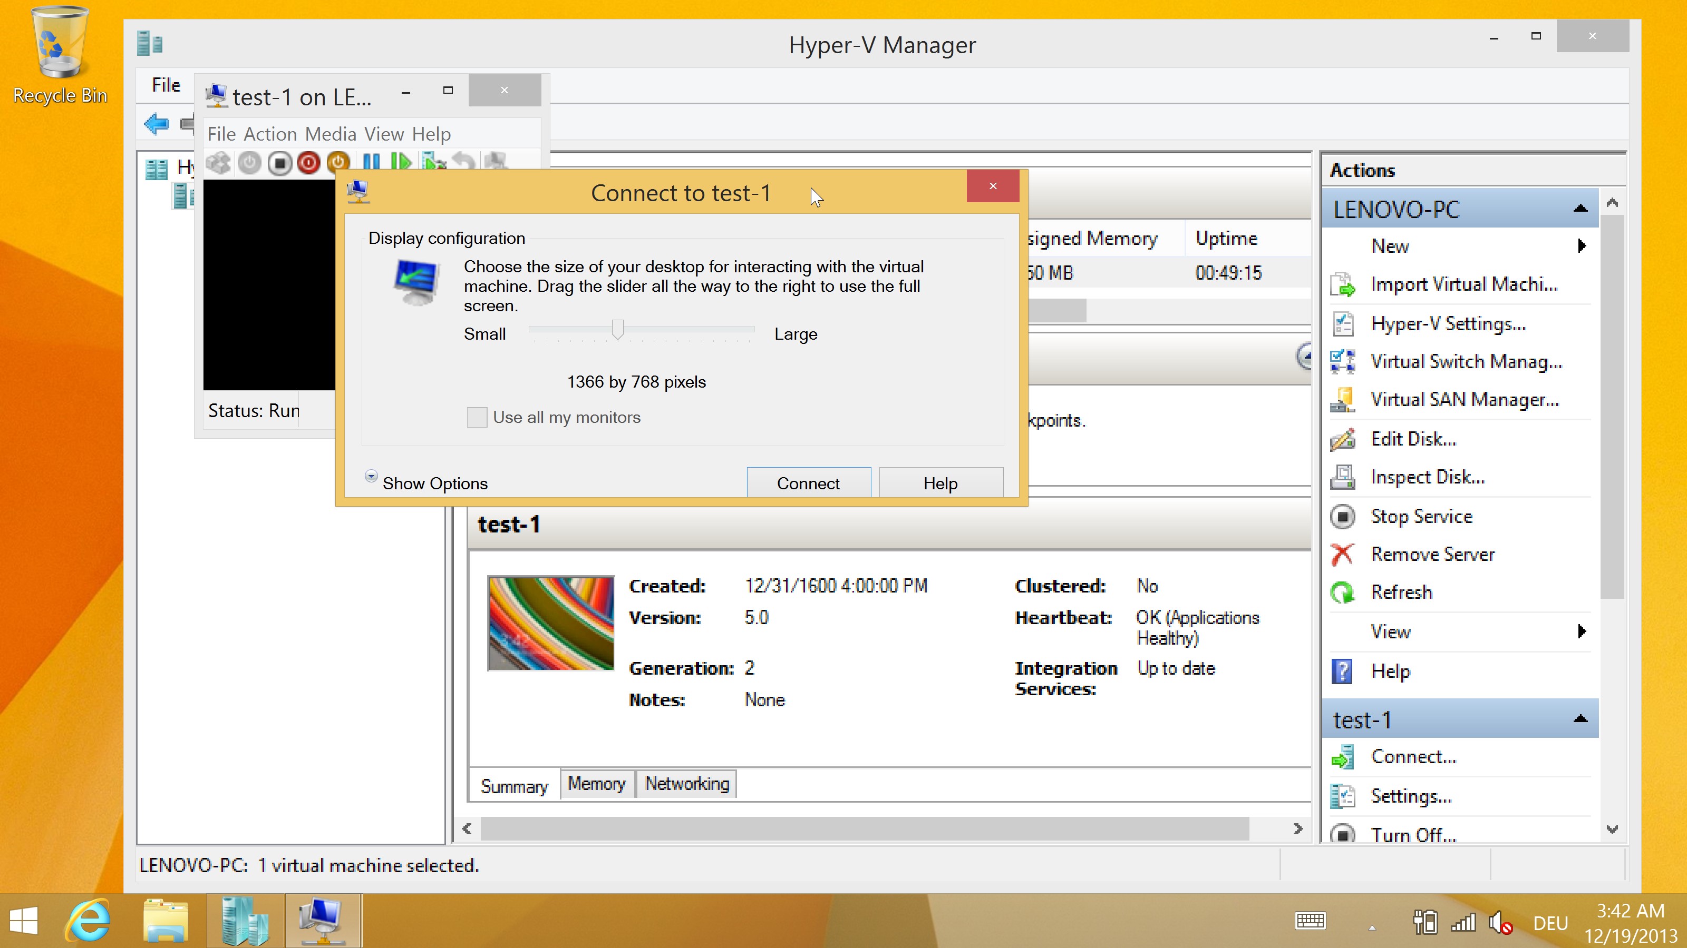Click the details pane horizontal scrollbar
The width and height of the screenshot is (1687, 948).
[865, 829]
